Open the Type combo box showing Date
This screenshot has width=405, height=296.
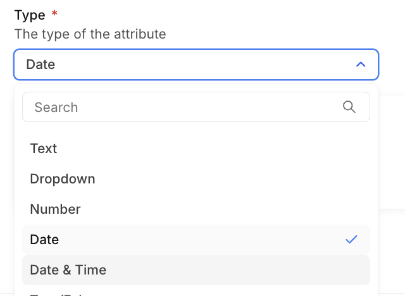pos(190,65)
